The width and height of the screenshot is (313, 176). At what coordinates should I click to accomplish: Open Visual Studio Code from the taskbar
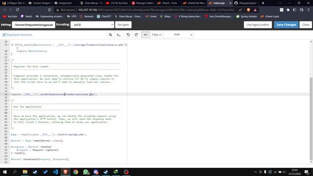pyautogui.click(x=55, y=172)
